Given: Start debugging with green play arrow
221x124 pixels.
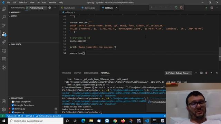Looking at the screenshot, I should pos(27,8).
